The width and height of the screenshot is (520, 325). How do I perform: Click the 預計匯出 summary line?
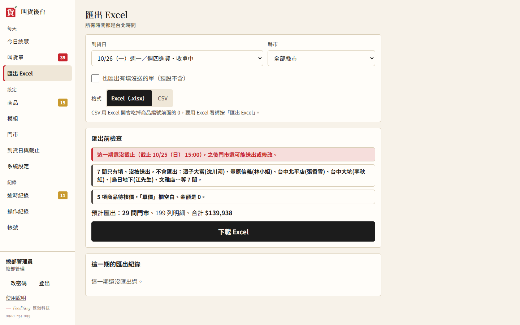[x=162, y=213]
